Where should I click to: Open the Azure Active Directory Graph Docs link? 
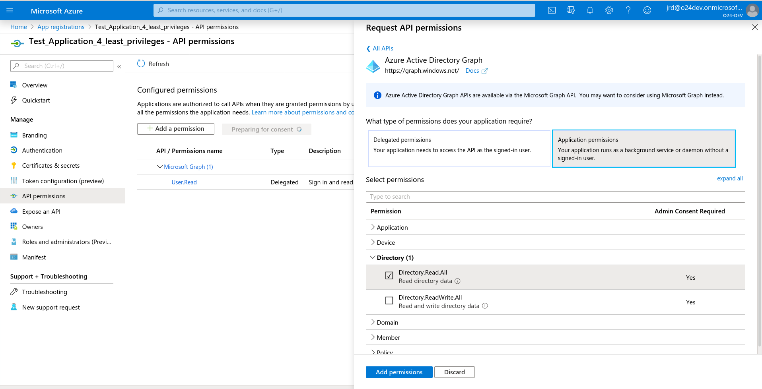pos(472,70)
